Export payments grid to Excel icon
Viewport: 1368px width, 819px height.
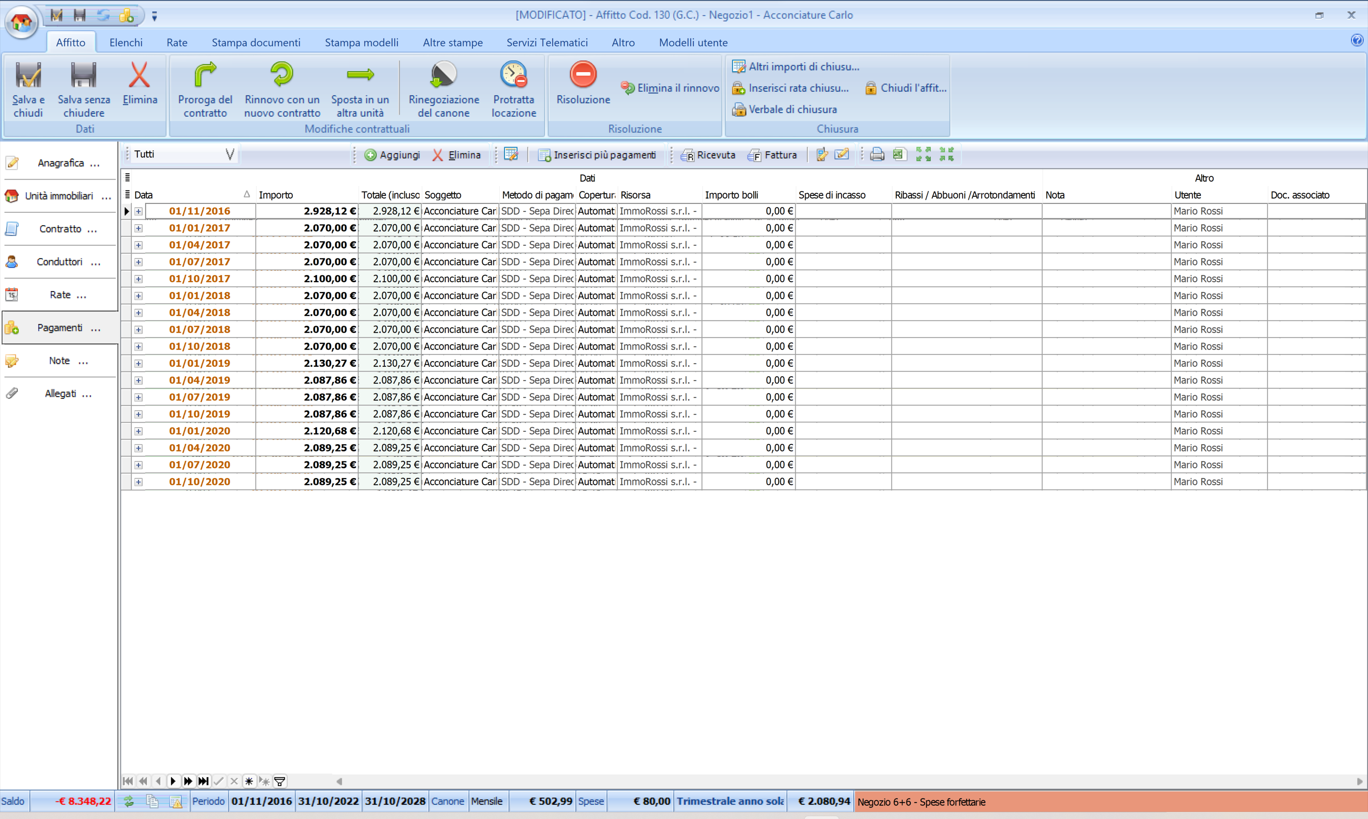899,155
